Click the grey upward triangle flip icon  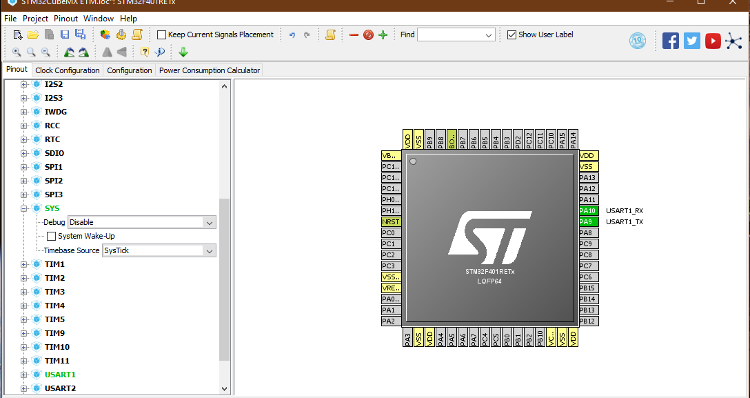click(107, 52)
